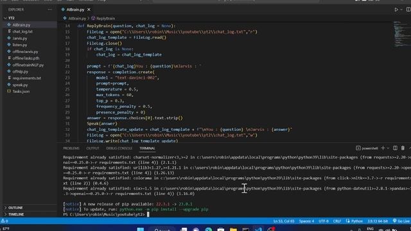
Task: Open run button dropdown arrow
Action: pyautogui.click(x=401, y=10)
